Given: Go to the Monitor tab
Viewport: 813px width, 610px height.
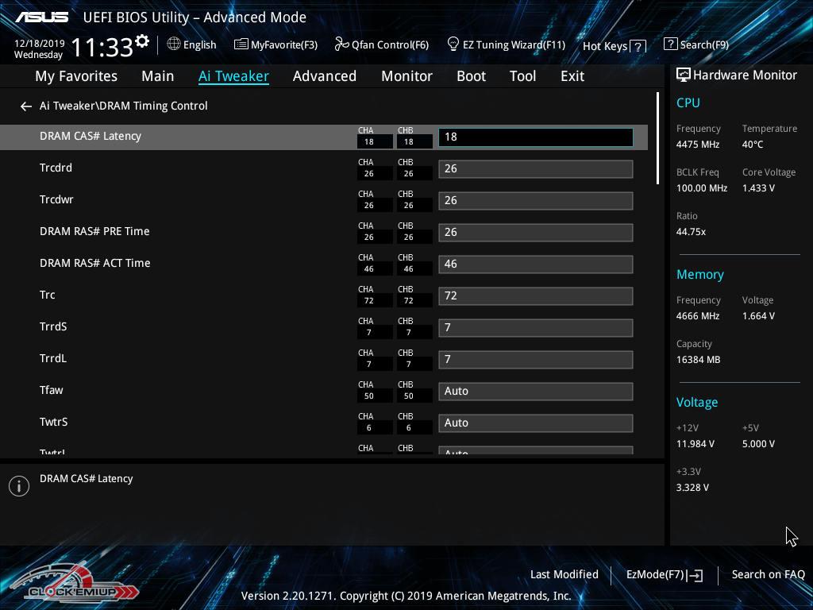Looking at the screenshot, I should [406, 76].
